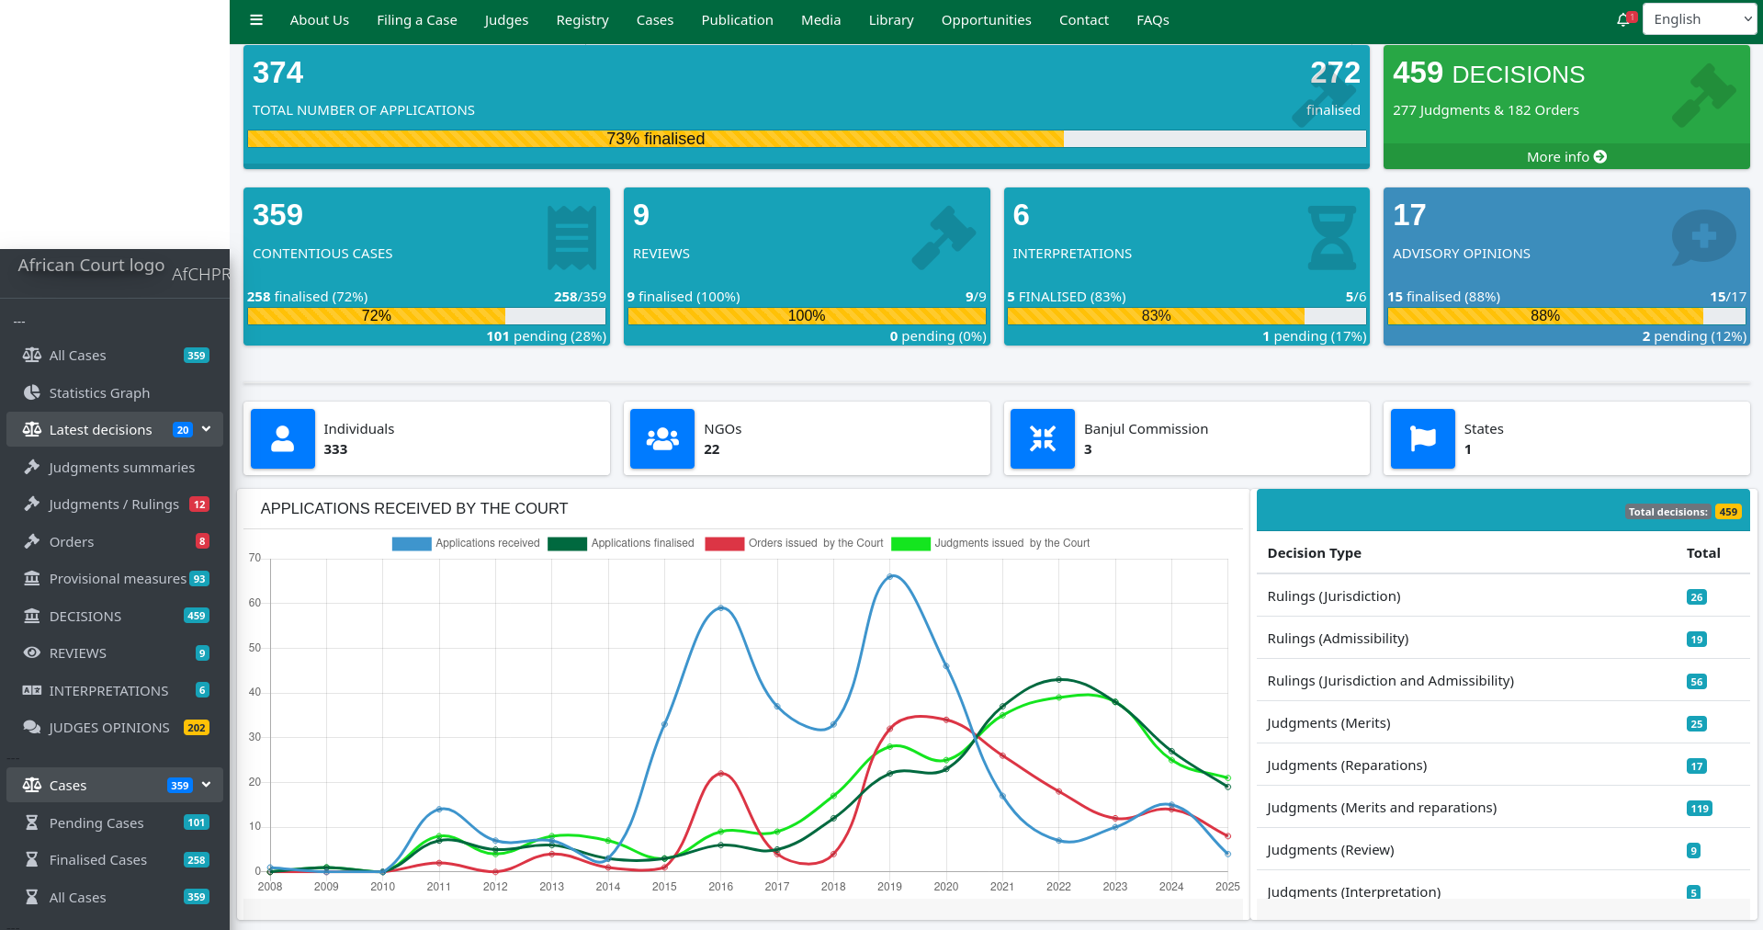Open Pending Cases in the sidebar

click(96, 823)
